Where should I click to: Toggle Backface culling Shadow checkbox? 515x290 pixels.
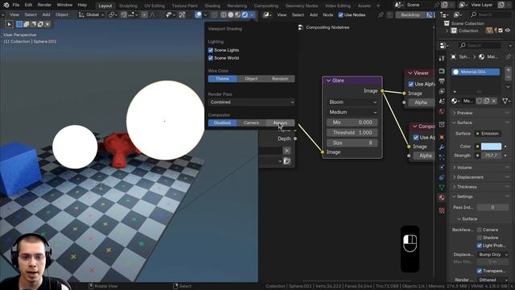point(480,238)
